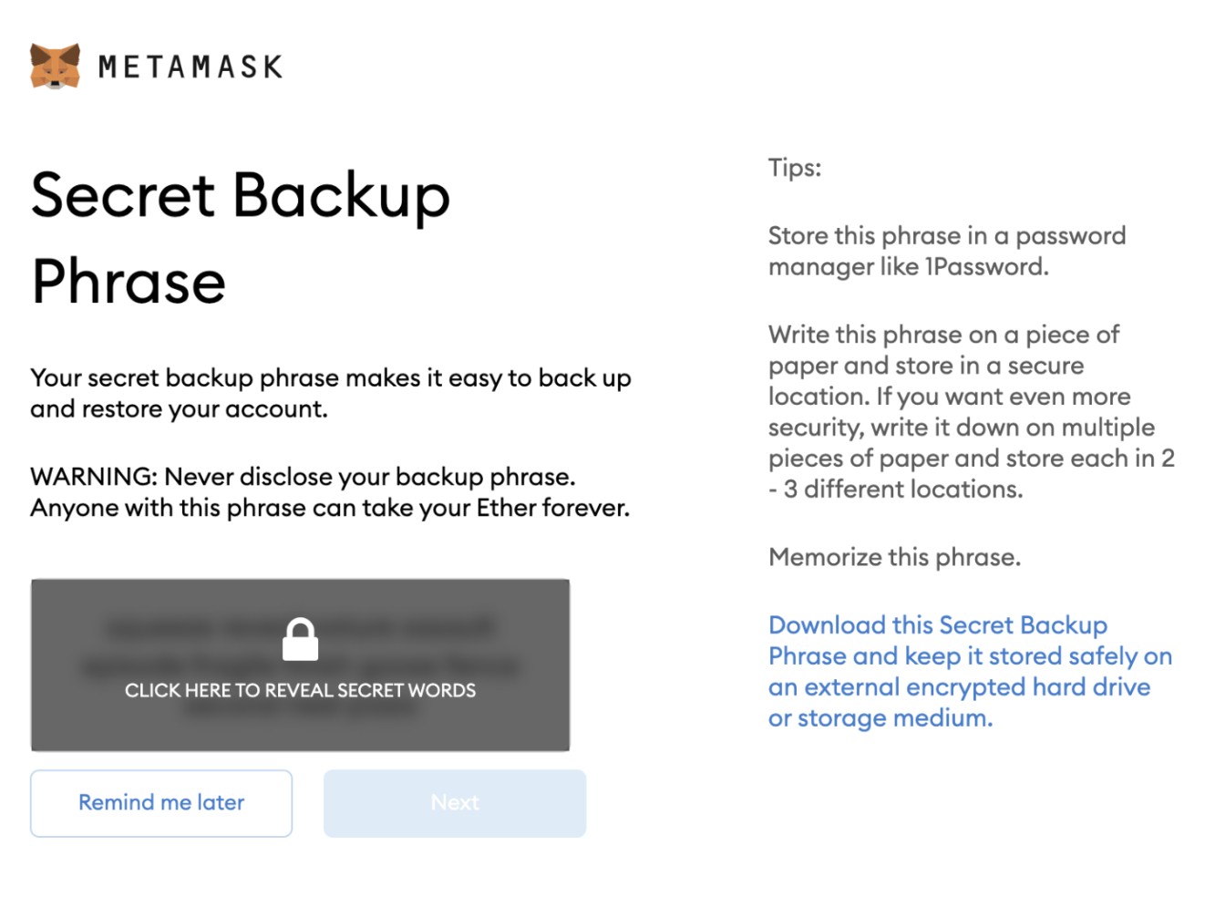Screen dimensions: 1205x897
Task: Click the '- 3 different locations.' line
Action: (895, 490)
